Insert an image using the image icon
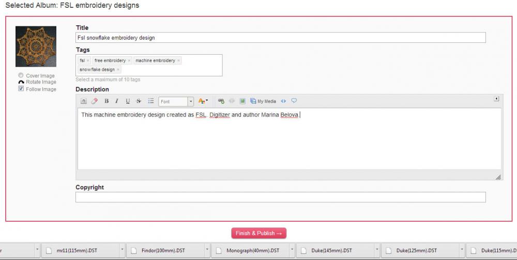517x260 pixels. click(242, 101)
